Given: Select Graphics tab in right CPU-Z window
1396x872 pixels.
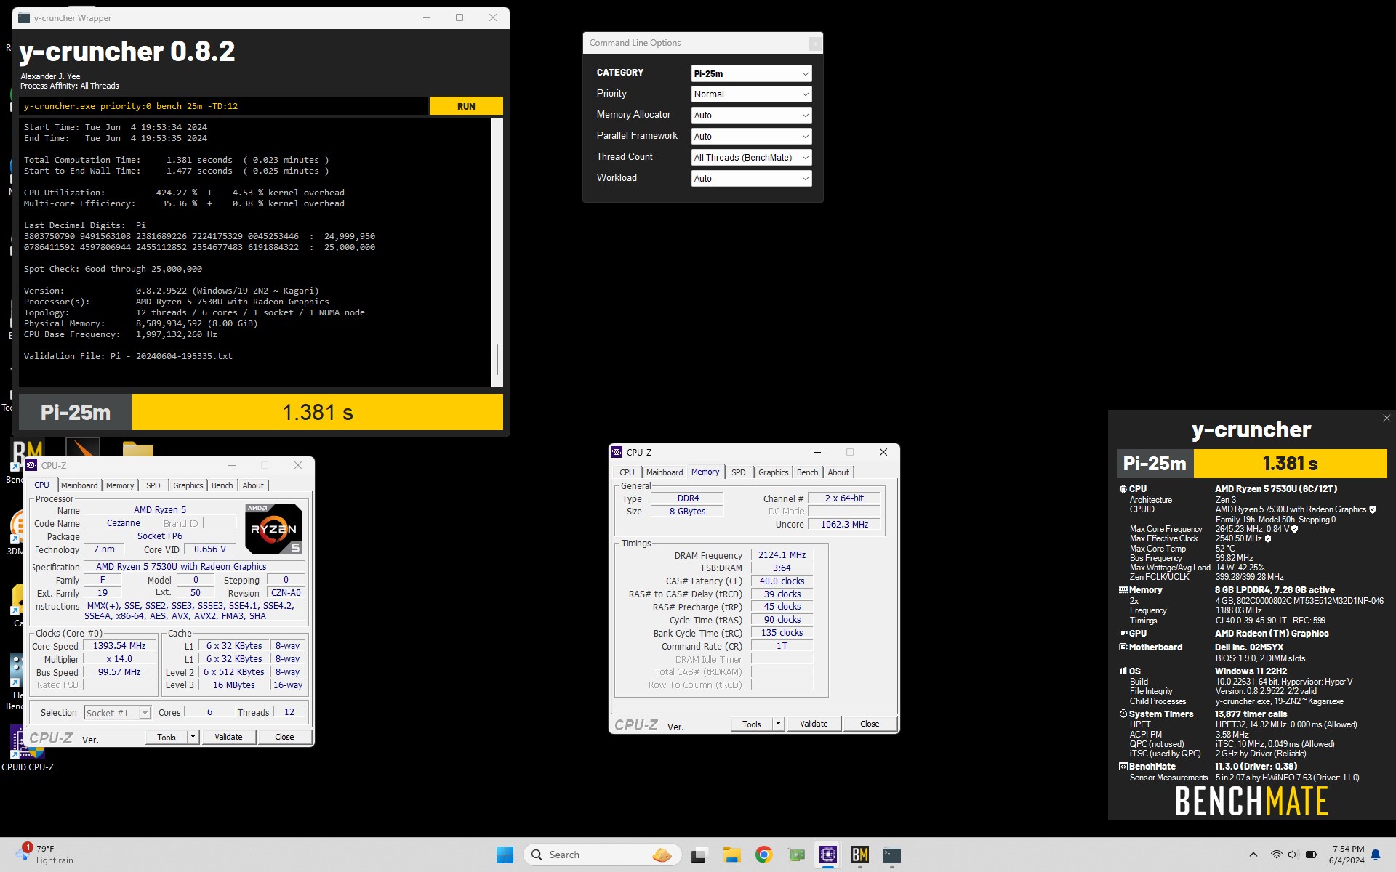Looking at the screenshot, I should pyautogui.click(x=773, y=472).
